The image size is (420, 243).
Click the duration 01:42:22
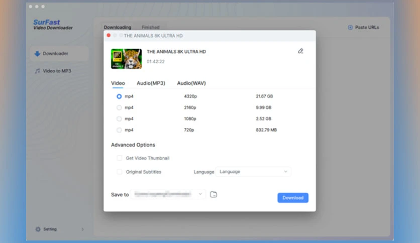pos(155,62)
